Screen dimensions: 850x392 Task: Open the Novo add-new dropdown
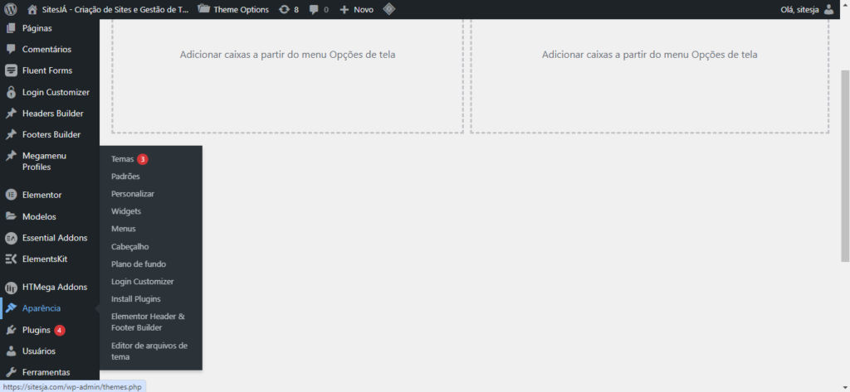tap(355, 9)
